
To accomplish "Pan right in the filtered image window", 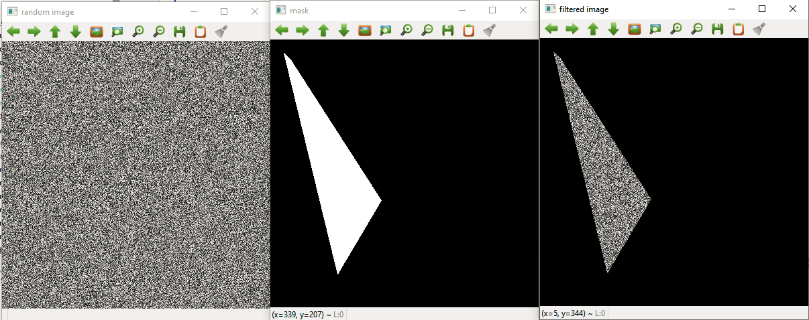I will point(572,29).
